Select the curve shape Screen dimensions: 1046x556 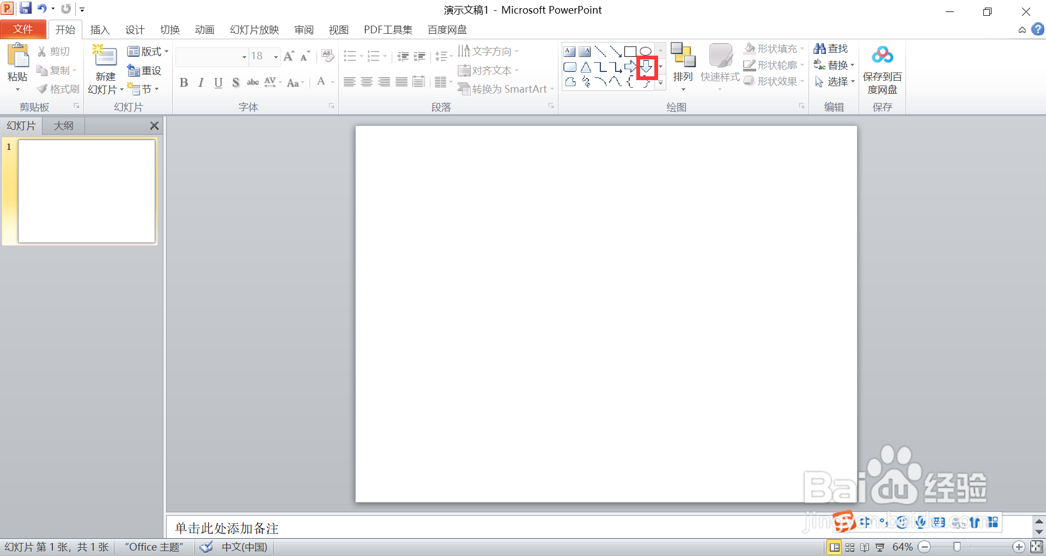616,82
